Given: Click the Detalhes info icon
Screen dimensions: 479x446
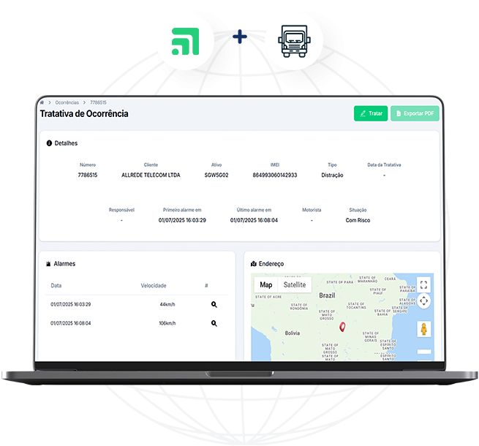Looking at the screenshot, I should pyautogui.click(x=49, y=143).
